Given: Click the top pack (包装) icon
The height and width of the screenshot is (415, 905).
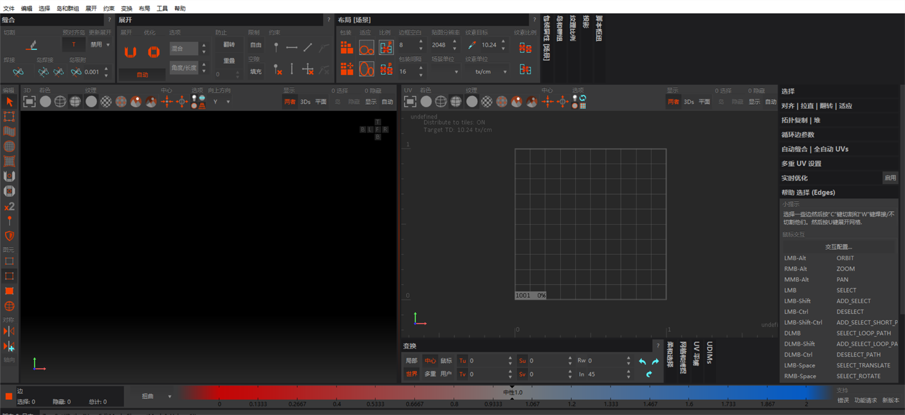Looking at the screenshot, I should 346,48.
